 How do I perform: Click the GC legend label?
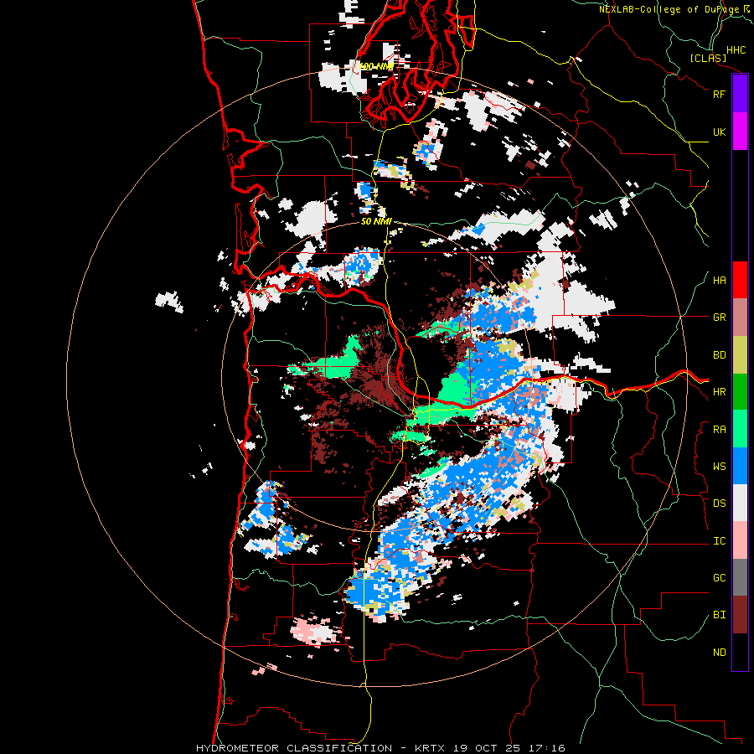[x=719, y=578]
